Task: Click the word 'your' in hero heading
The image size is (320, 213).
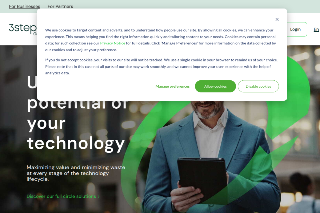Action: tap(46, 123)
